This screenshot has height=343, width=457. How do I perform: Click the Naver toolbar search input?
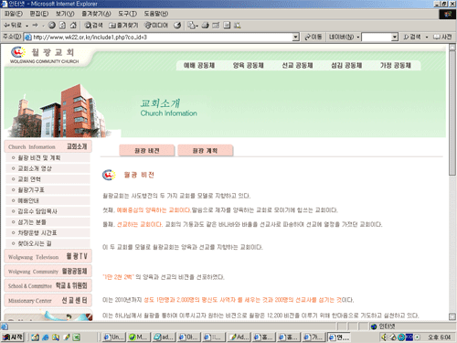(x=377, y=38)
